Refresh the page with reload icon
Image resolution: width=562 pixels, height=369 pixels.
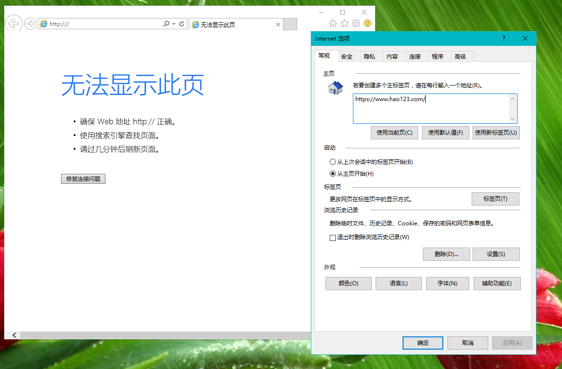pyautogui.click(x=182, y=24)
